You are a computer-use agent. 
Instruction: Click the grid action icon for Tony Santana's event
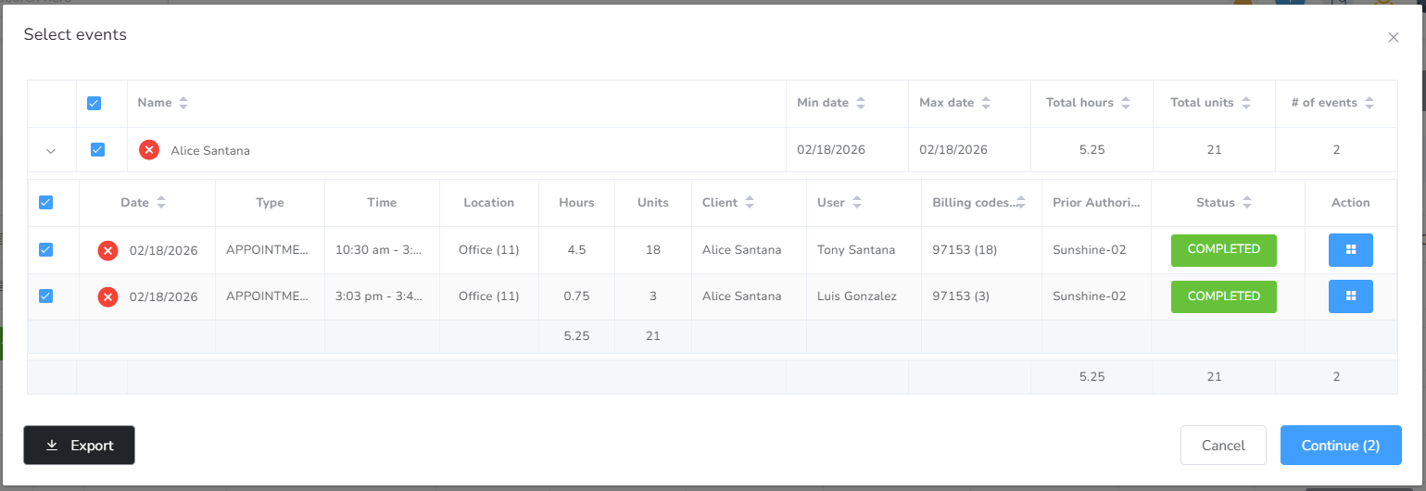1350,249
